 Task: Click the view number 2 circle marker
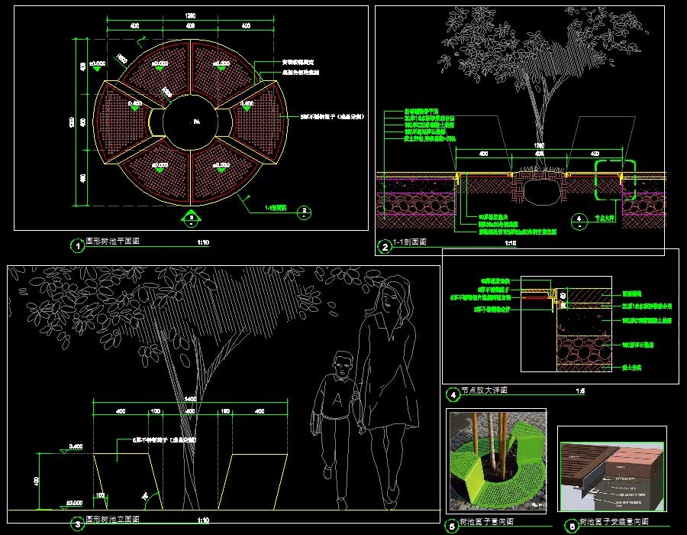click(x=385, y=246)
